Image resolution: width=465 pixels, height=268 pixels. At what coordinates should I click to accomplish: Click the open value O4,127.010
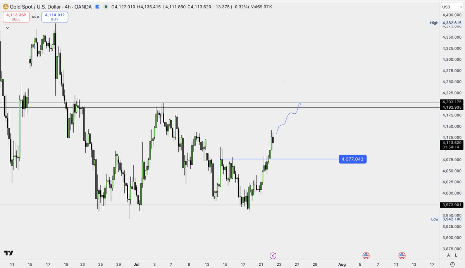click(123, 7)
